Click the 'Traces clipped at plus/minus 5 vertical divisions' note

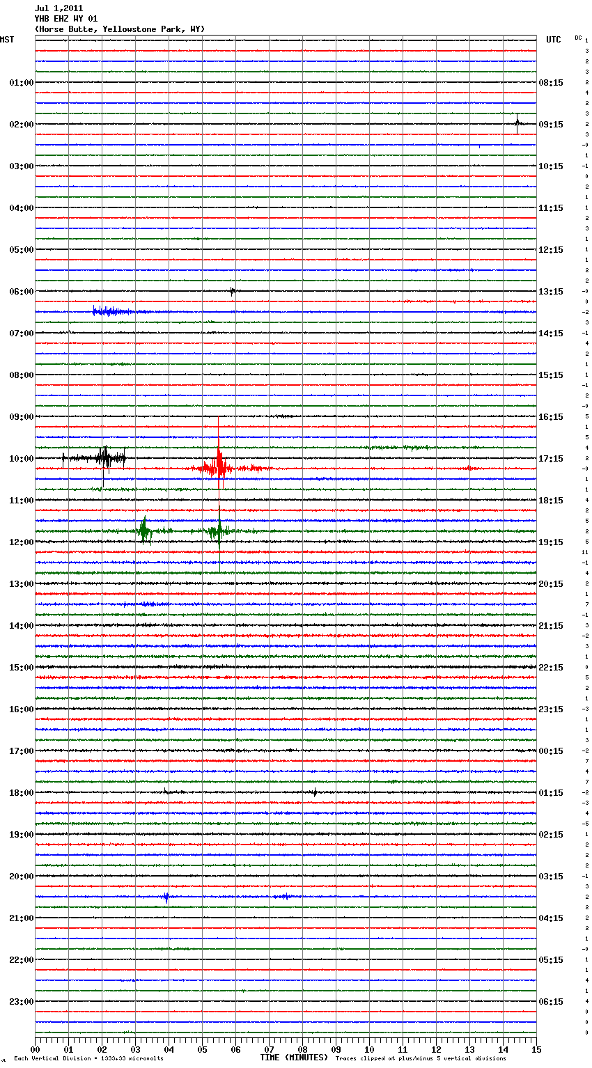click(421, 1059)
